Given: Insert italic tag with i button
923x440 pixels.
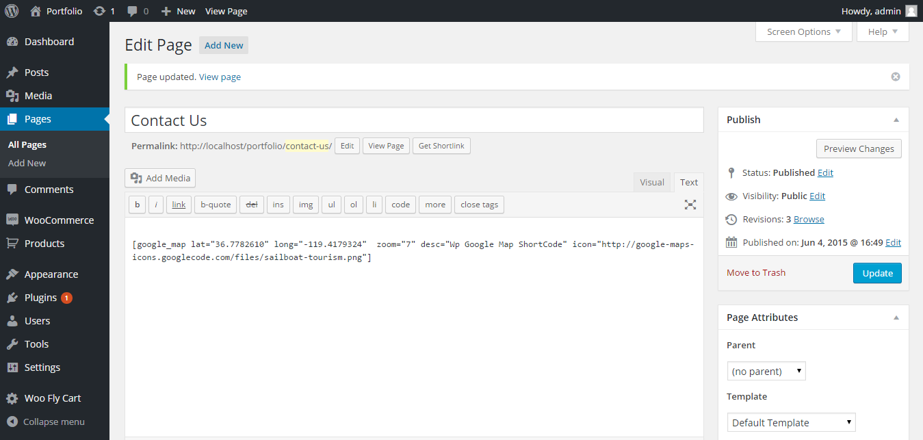Looking at the screenshot, I should point(156,205).
